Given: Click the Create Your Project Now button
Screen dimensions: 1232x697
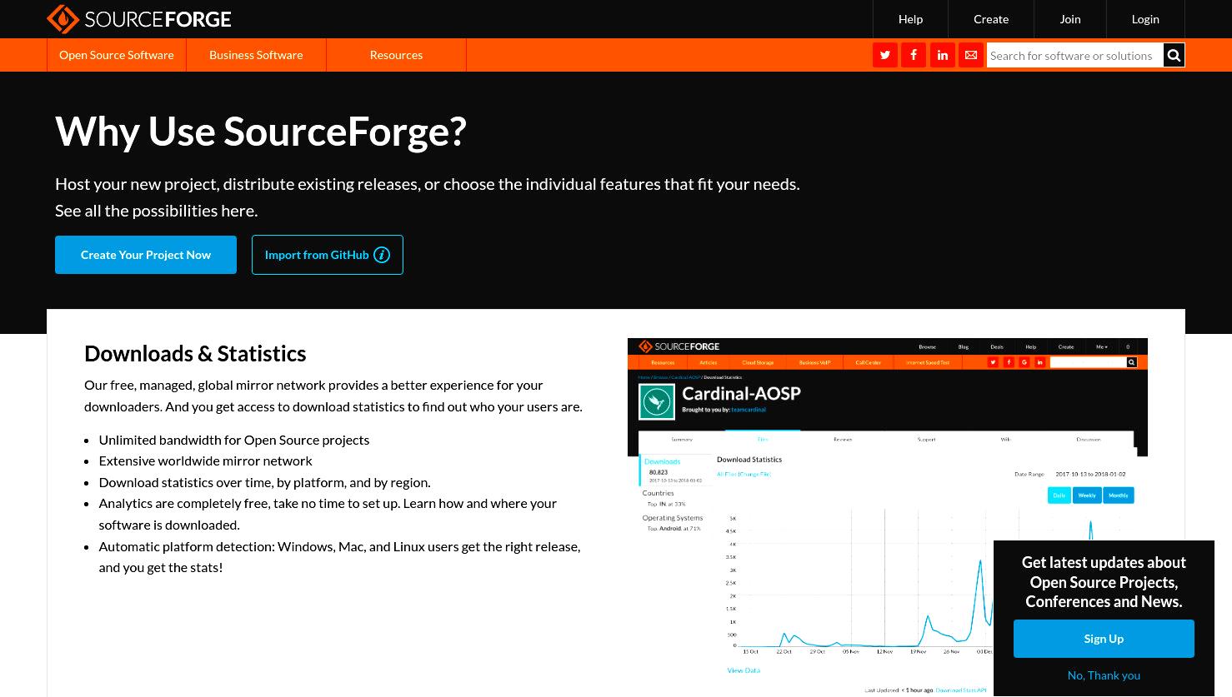Looking at the screenshot, I should 146,255.
